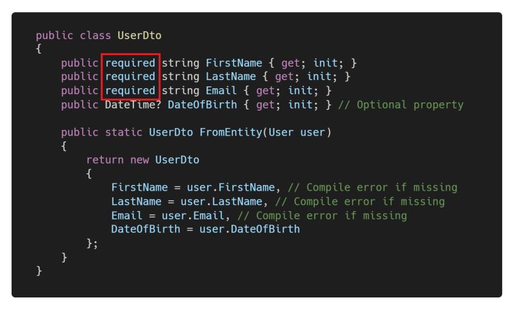Click the DateOfBirth property declaration

(202, 105)
